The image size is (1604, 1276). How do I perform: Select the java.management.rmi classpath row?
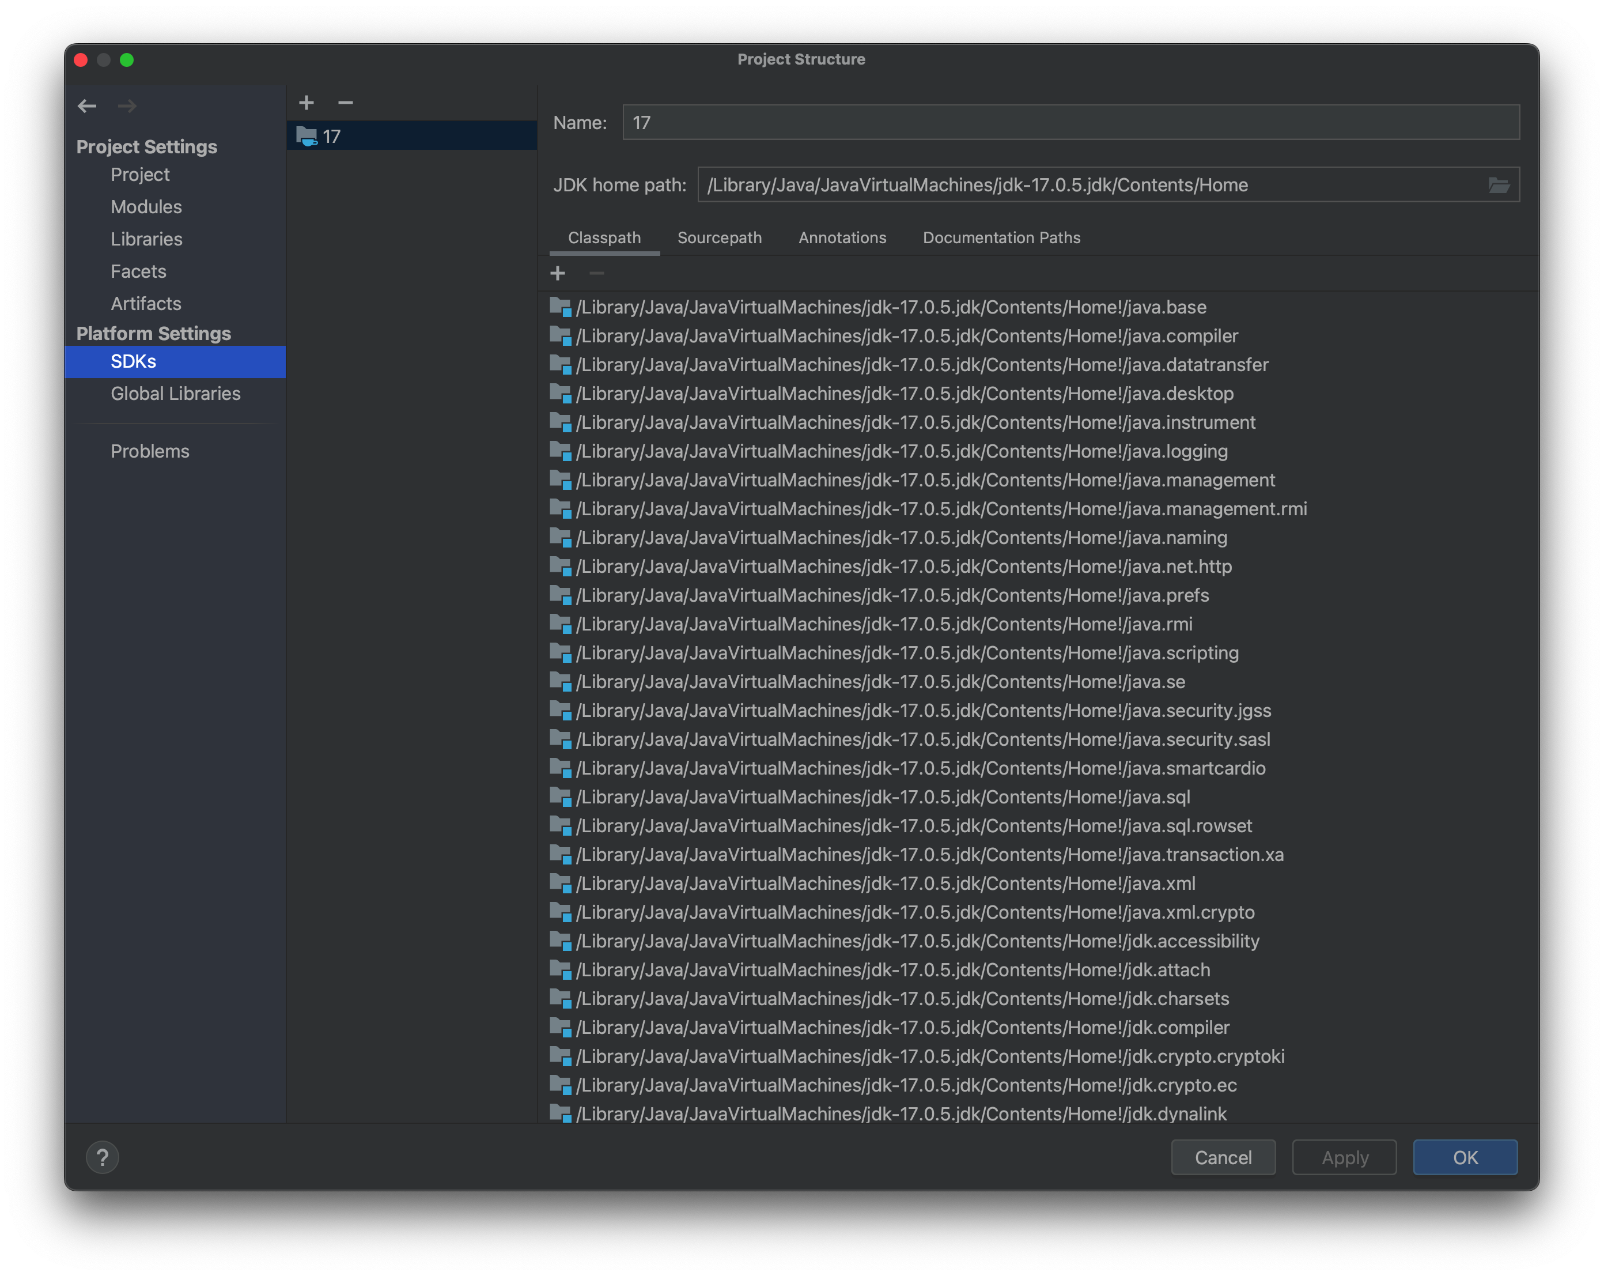[x=1039, y=509]
